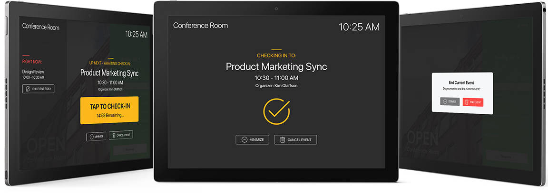Confirm with the red End Event button
548x193 pixels.
[473, 102]
